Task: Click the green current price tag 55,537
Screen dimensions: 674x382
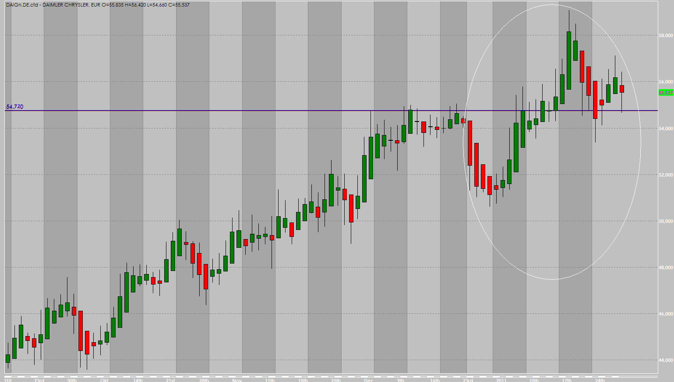Action: (666, 93)
